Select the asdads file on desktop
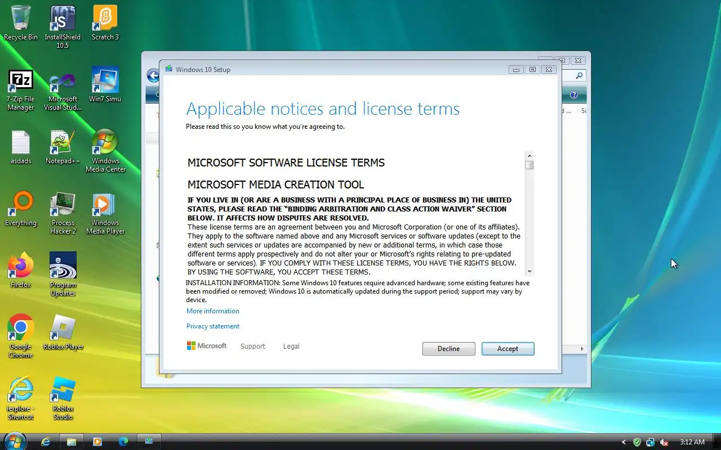This screenshot has height=450, width=721. [21, 147]
